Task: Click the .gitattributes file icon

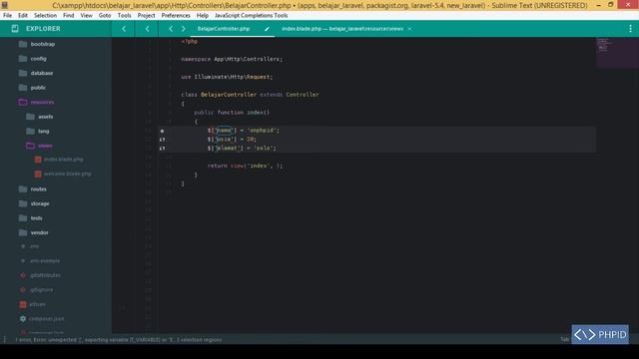Action: 23,275
